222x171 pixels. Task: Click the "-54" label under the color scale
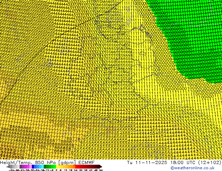coord(11,170)
